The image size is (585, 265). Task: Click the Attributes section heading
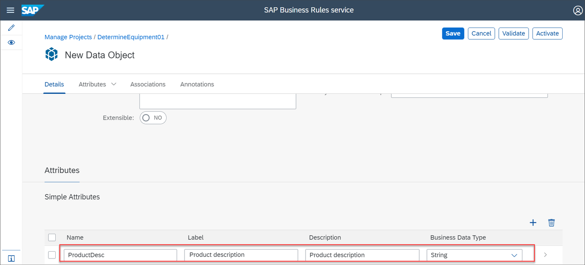[x=62, y=170]
